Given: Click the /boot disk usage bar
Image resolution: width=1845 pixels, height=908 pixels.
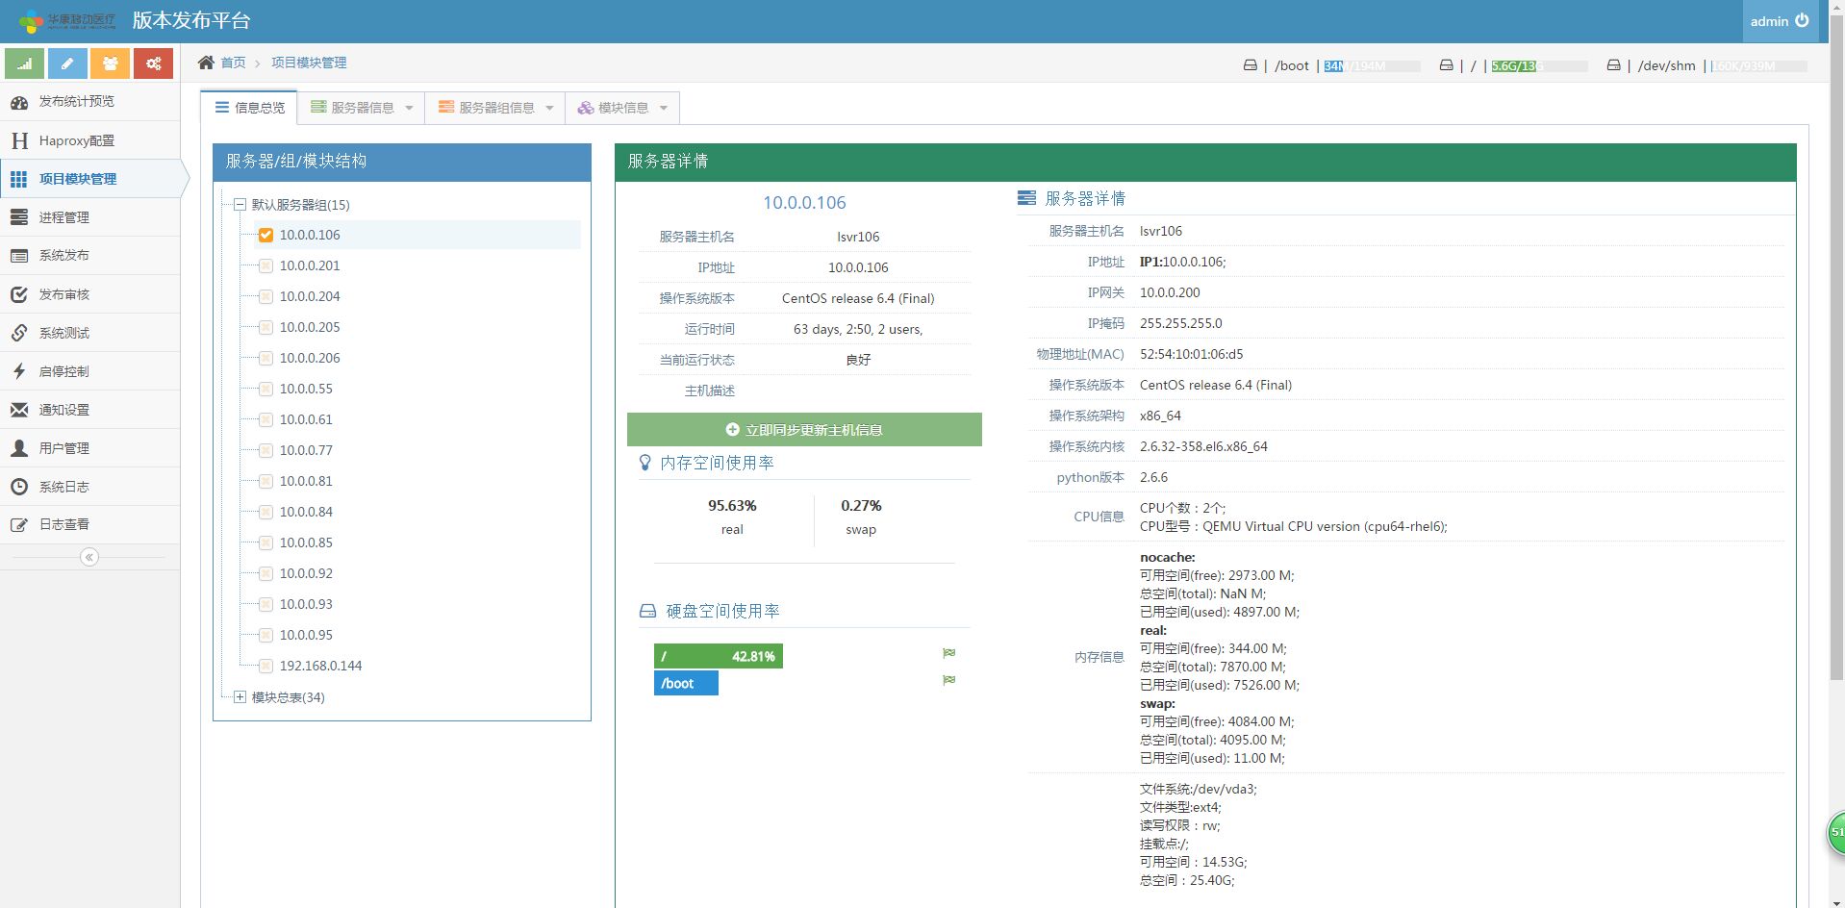Looking at the screenshot, I should (x=686, y=683).
